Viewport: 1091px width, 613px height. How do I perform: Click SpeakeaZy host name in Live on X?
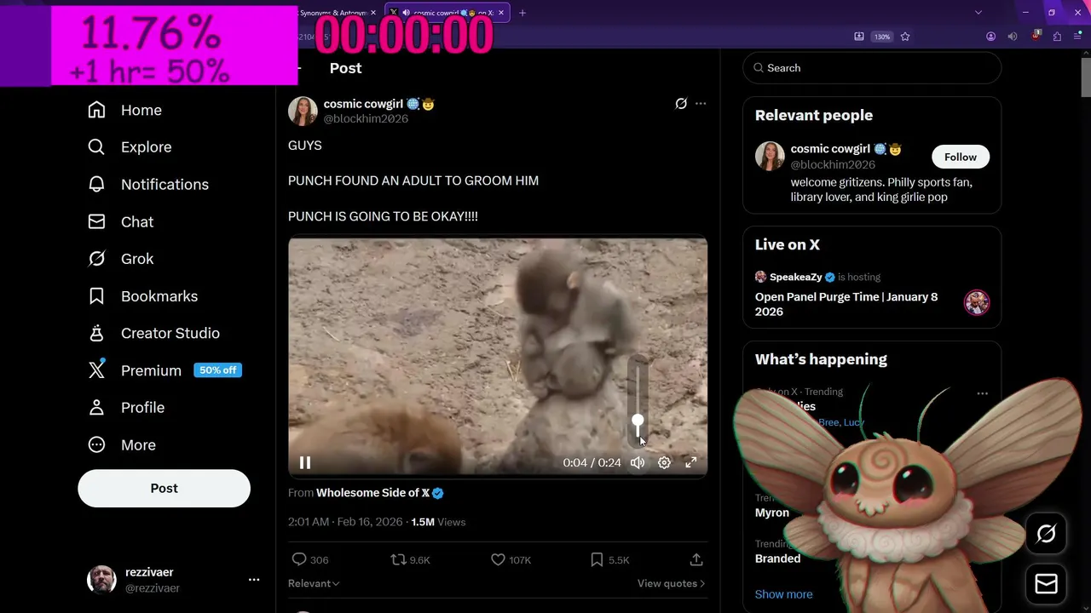[796, 277]
